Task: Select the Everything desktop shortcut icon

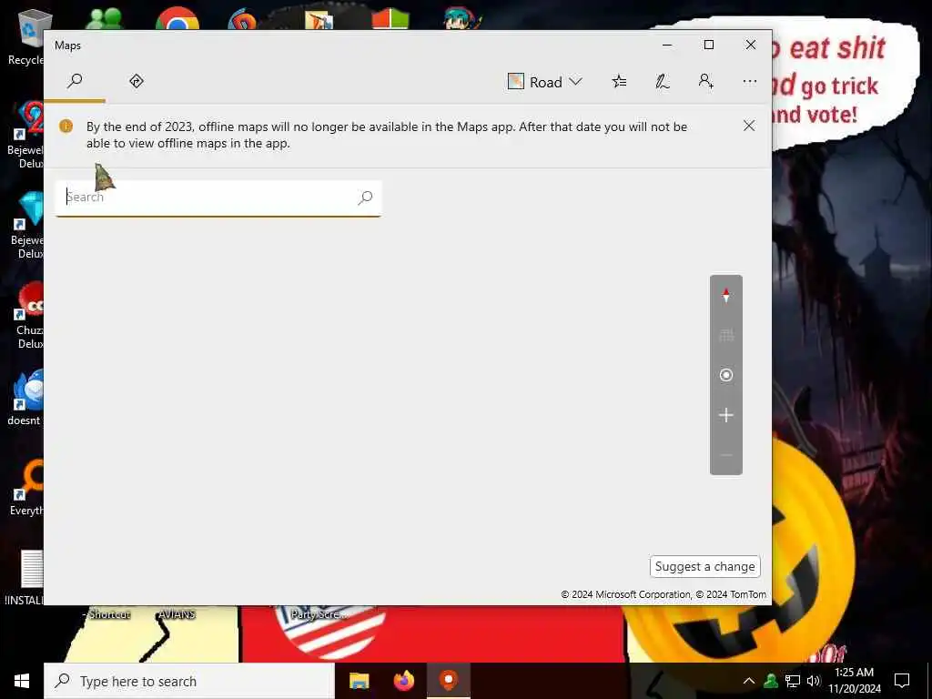Action: [x=27, y=488]
